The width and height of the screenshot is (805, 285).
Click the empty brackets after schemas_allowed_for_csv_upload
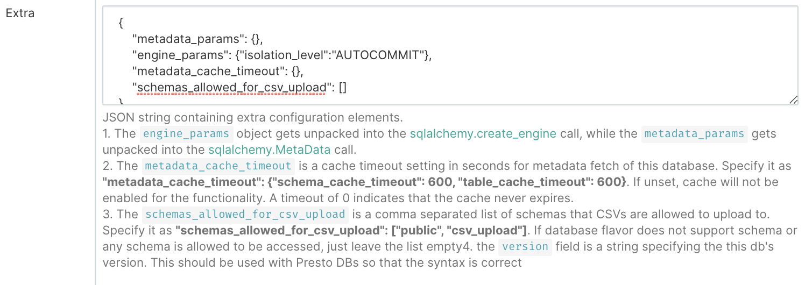click(342, 87)
